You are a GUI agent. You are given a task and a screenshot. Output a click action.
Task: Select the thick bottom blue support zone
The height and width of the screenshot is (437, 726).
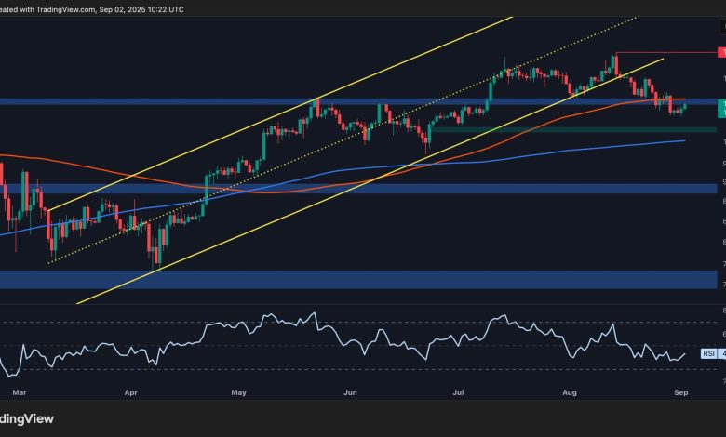(358, 280)
